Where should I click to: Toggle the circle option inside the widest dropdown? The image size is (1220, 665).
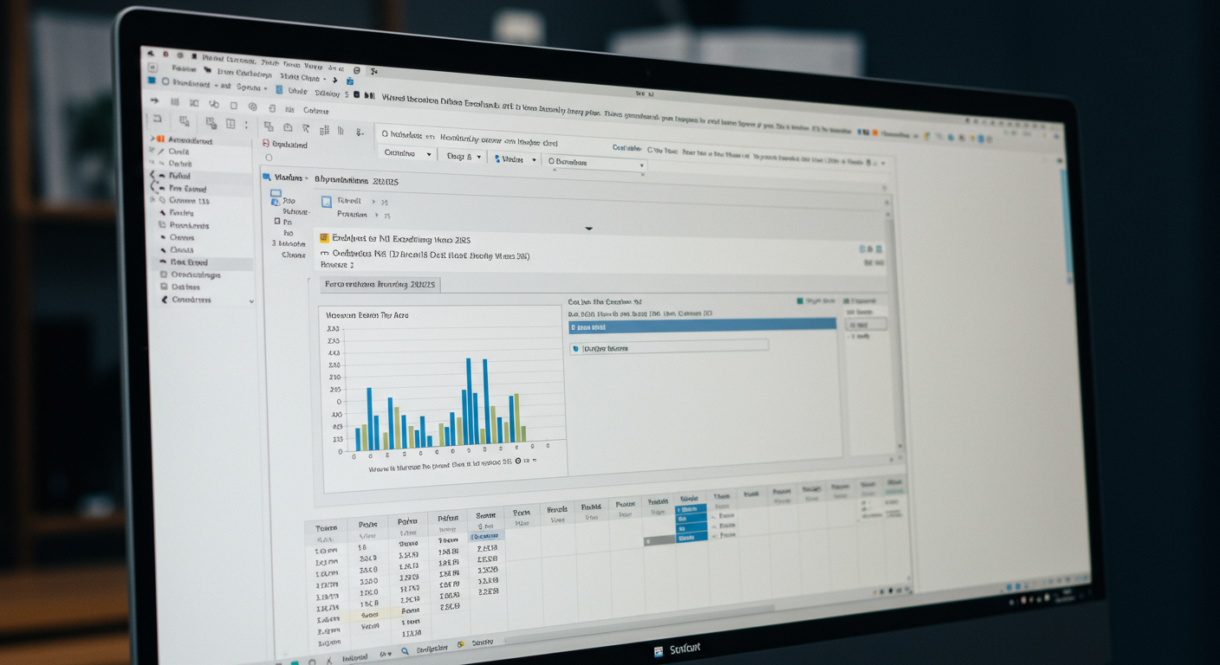(552, 161)
